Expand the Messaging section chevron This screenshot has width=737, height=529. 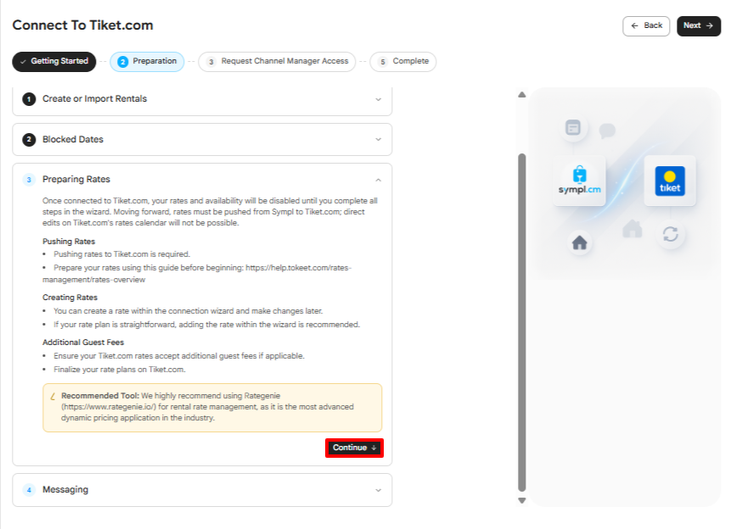pos(379,490)
